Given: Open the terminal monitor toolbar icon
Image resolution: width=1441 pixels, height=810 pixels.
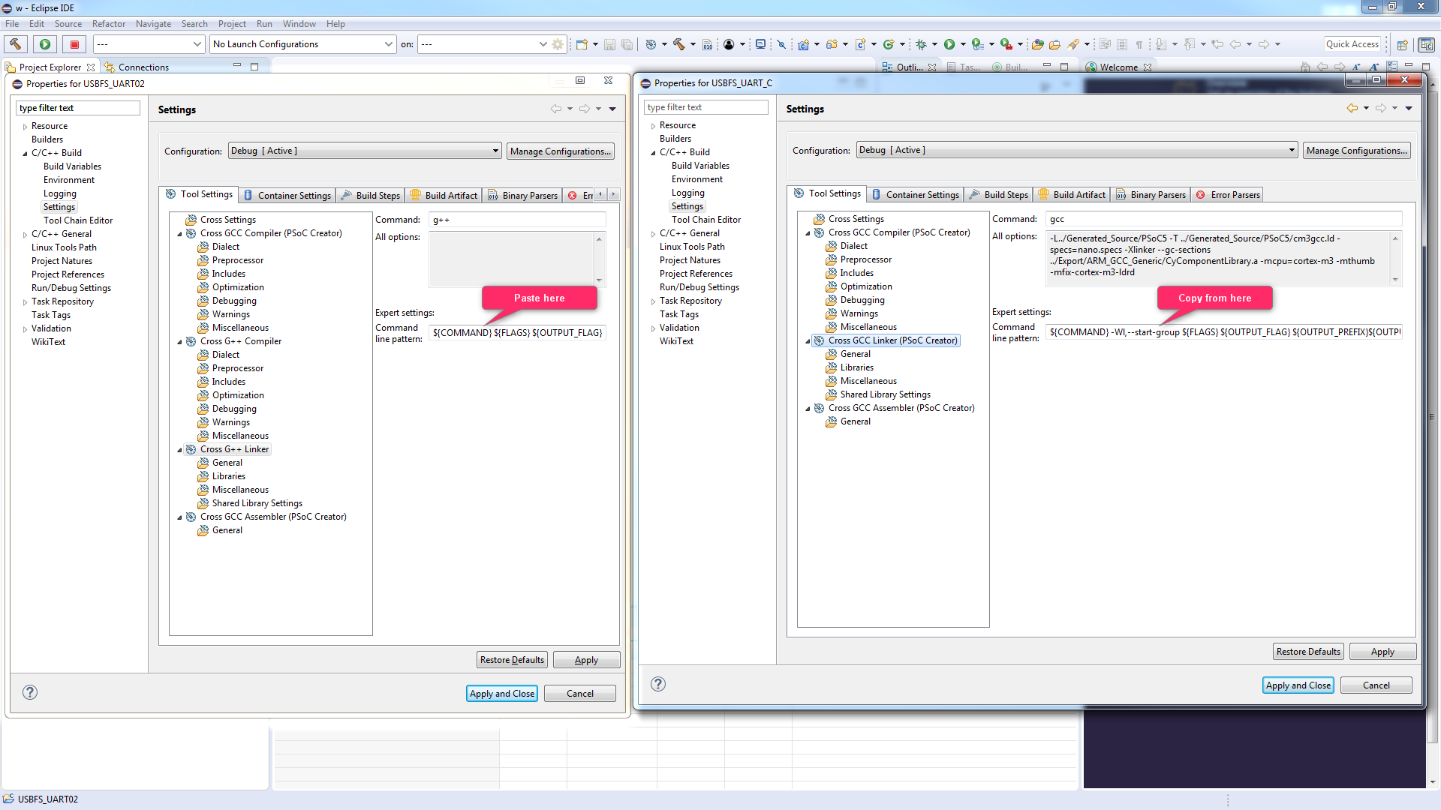Looking at the screenshot, I should click(760, 44).
